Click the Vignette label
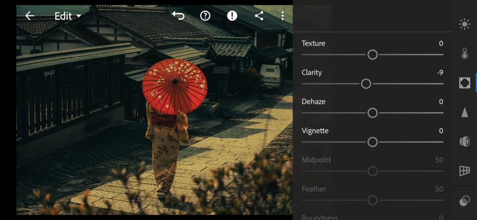The image size is (477, 220). pos(315,131)
